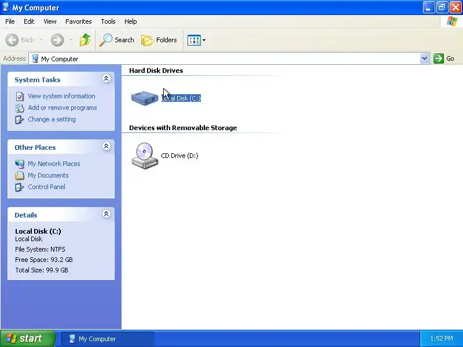Click Devices with Removable Storage header

tap(183, 128)
